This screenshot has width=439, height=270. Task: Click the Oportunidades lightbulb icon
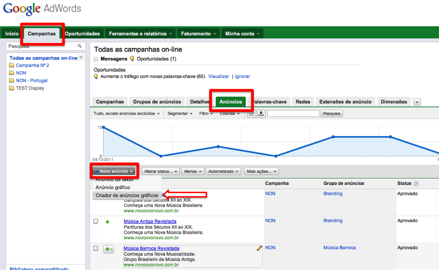[x=132, y=58]
